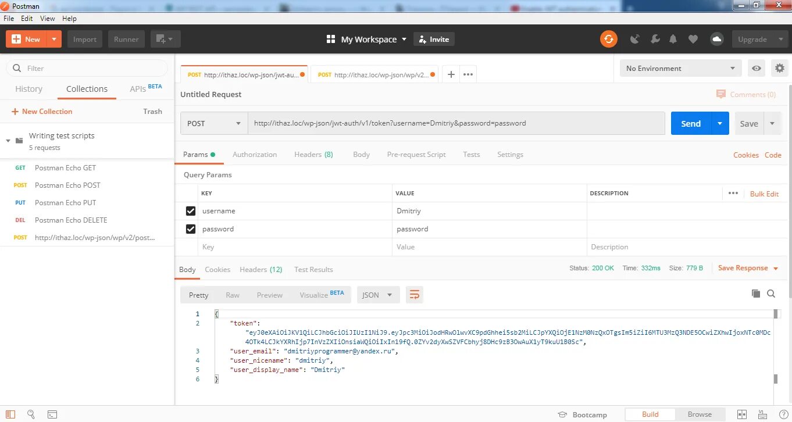The image size is (792, 422).
Task: Click the heart icon in header
Action: point(693,39)
